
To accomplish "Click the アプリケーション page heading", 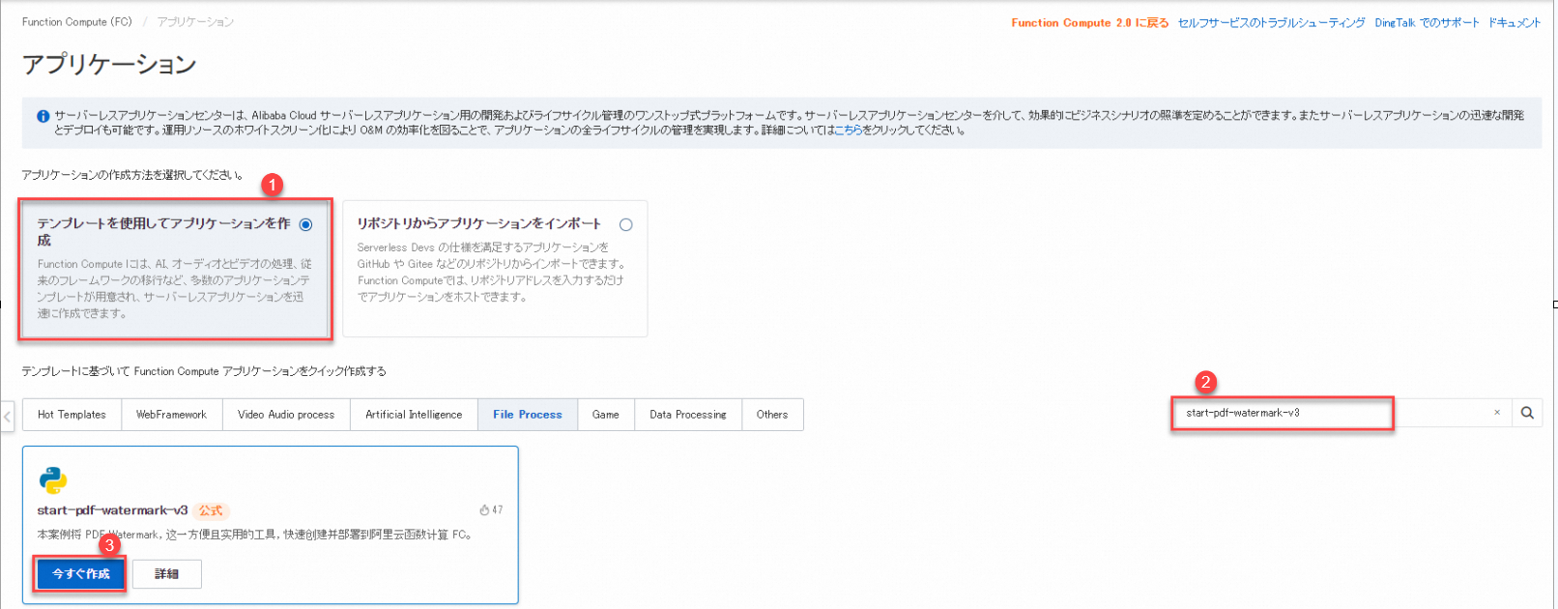I will tap(109, 65).
